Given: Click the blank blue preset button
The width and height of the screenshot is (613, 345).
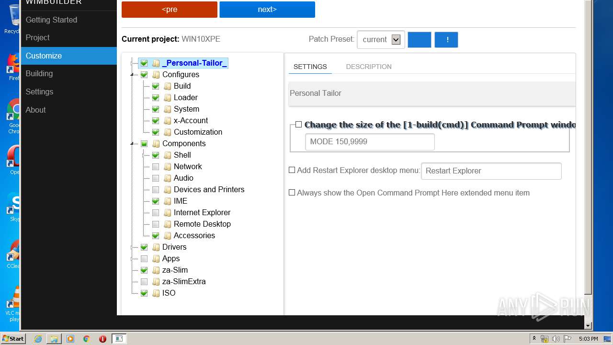Looking at the screenshot, I should [x=420, y=40].
